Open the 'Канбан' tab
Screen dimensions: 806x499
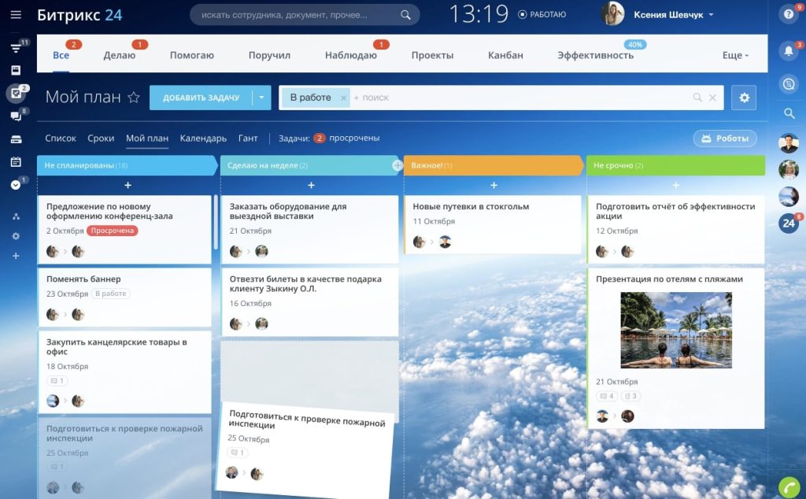point(505,55)
